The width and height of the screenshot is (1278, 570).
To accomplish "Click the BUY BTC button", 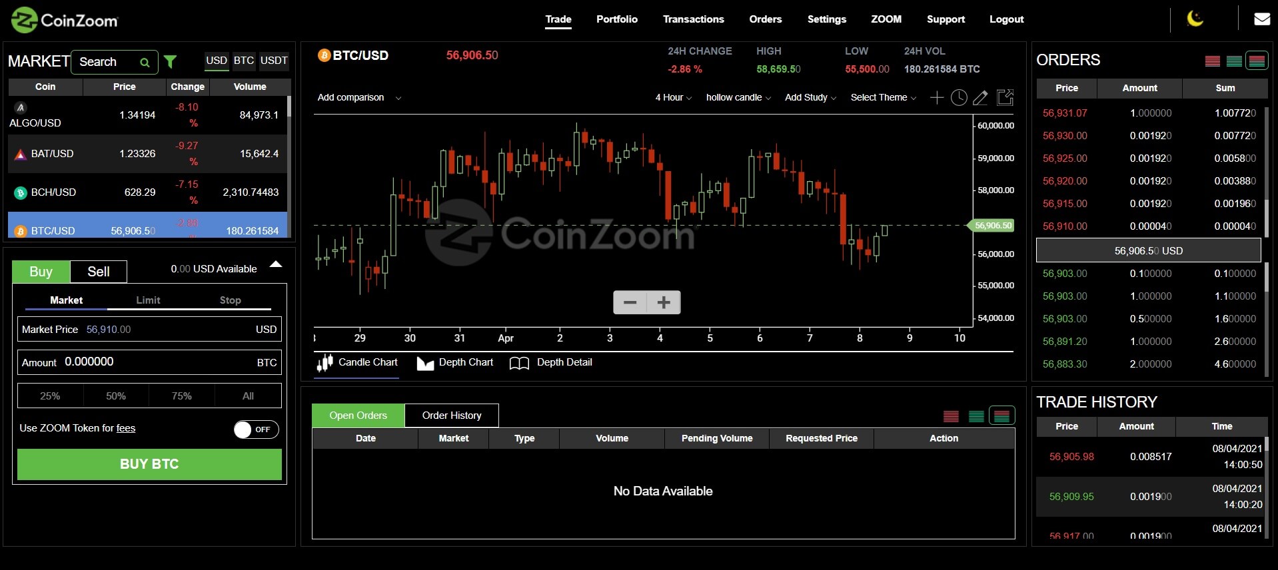I will [149, 465].
